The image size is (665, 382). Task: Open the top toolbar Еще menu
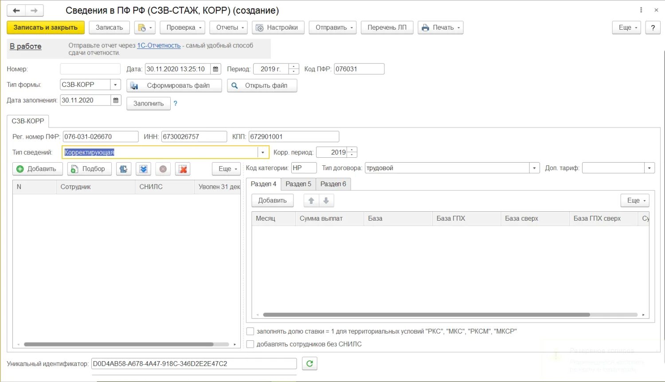(x=627, y=27)
